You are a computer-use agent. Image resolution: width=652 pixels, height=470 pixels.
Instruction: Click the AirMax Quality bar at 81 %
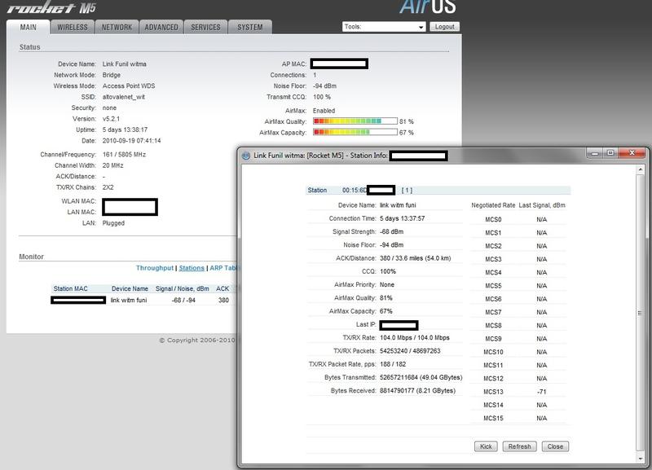tap(355, 121)
